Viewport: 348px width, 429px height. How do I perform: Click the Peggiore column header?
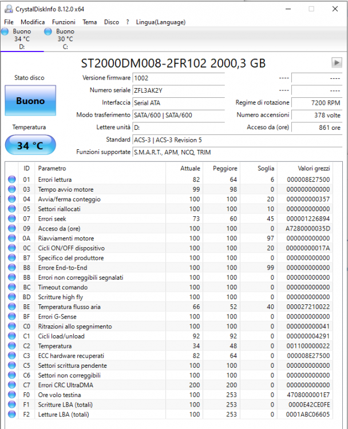[x=222, y=168]
